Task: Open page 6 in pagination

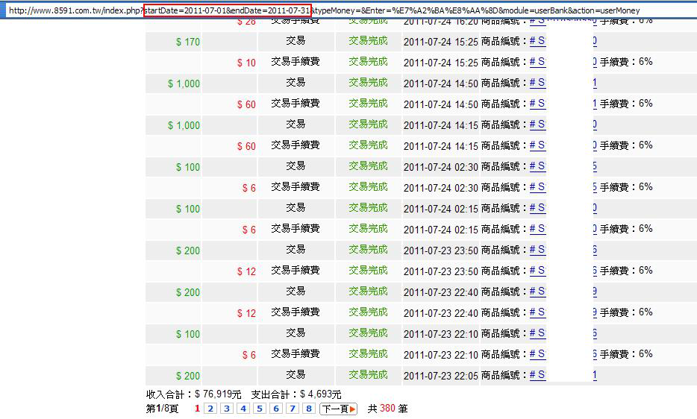Action: click(276, 409)
